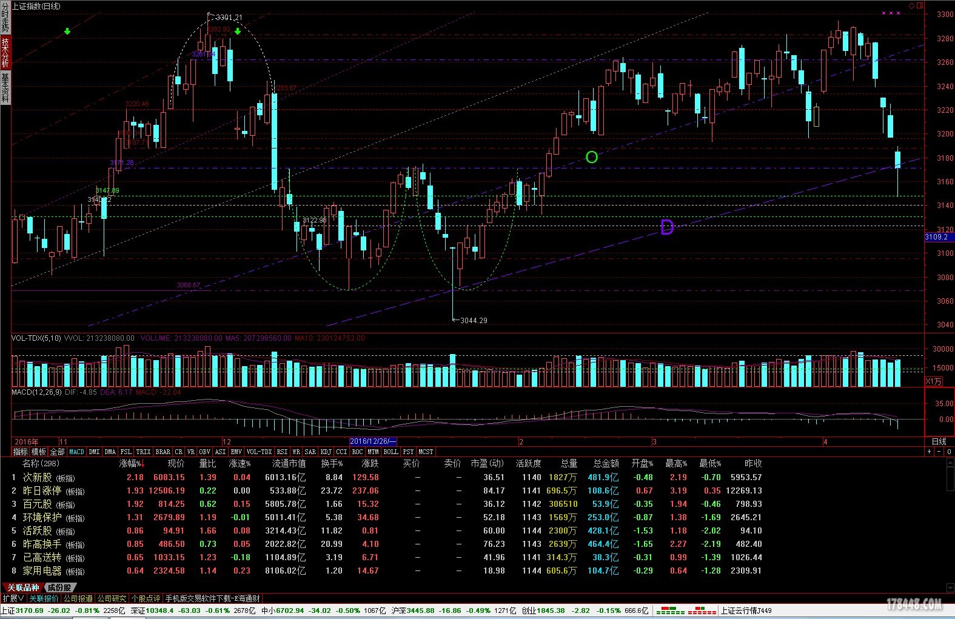
Task: Select the DMA indicator
Action: [110, 452]
